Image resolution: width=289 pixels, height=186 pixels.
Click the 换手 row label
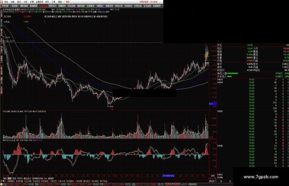pyautogui.click(x=219, y=64)
